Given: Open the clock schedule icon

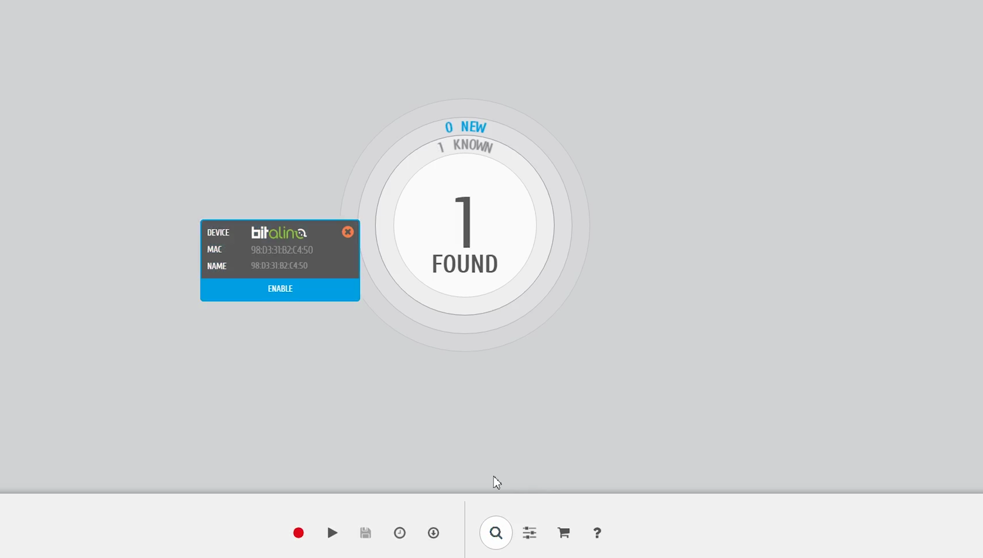Looking at the screenshot, I should point(400,533).
